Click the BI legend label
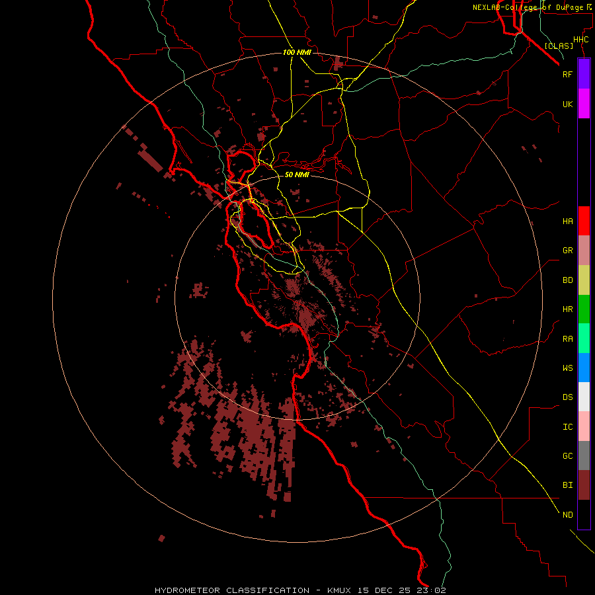 567,485
